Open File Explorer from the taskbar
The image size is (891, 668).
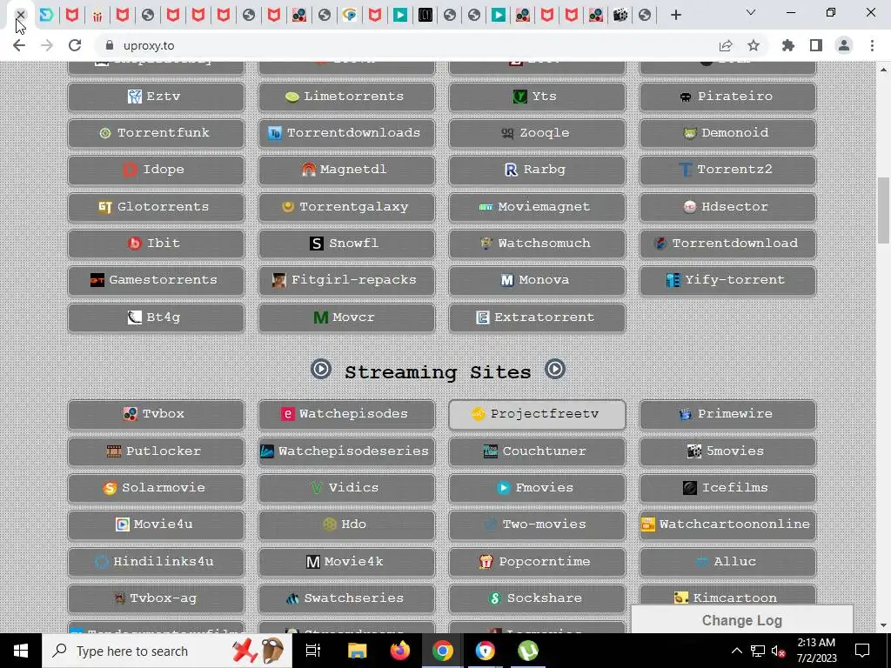(358, 651)
